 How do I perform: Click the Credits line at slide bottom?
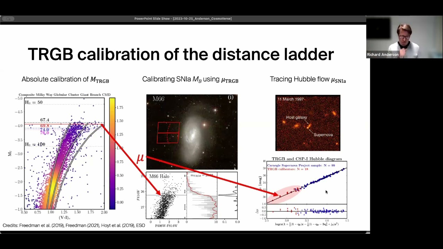74,225
